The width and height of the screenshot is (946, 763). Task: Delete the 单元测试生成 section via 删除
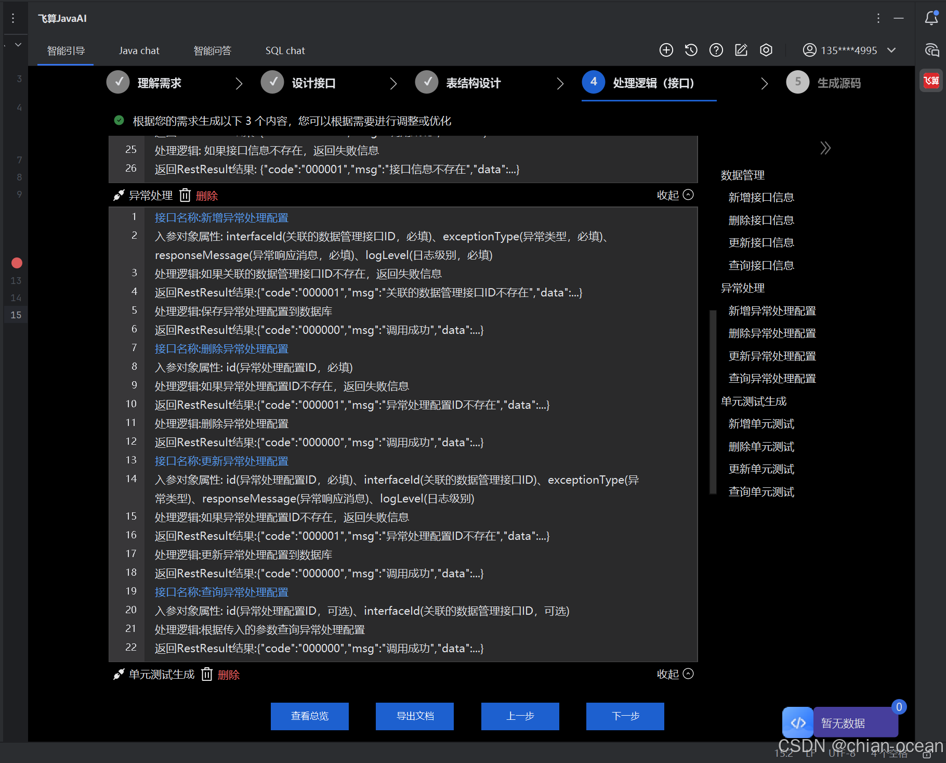(x=228, y=675)
